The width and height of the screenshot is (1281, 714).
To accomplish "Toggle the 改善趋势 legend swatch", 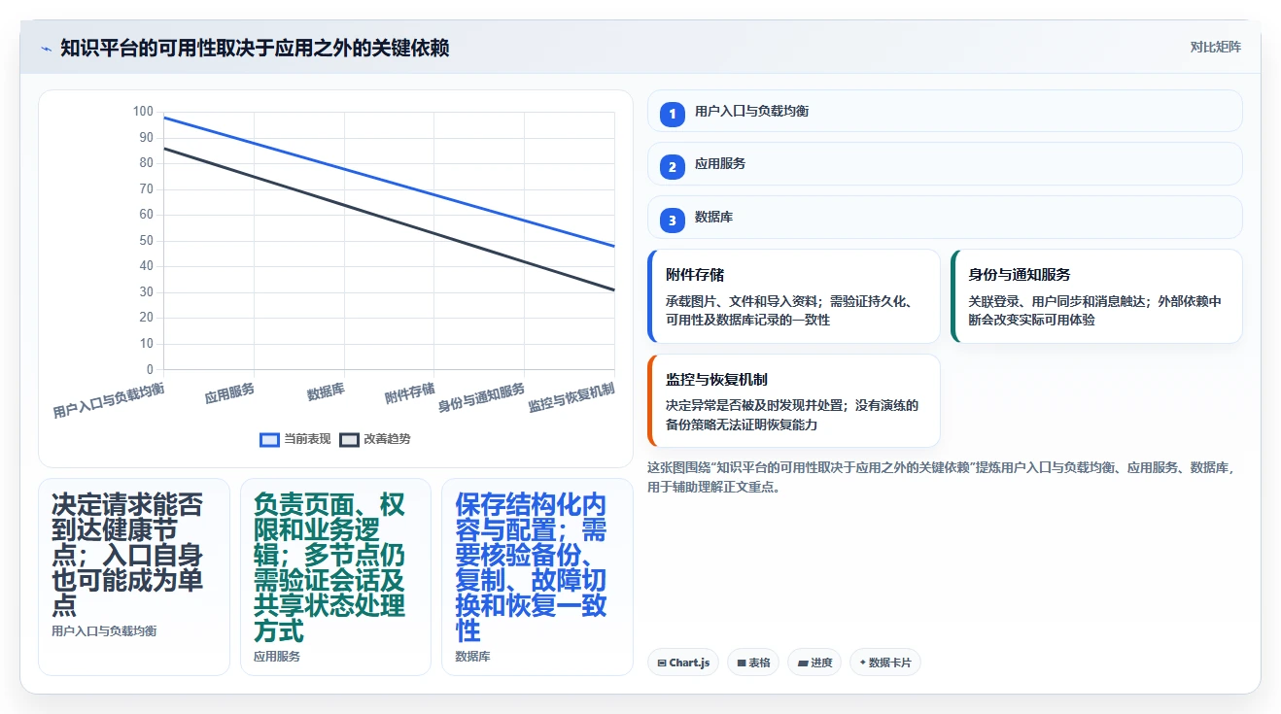I will point(349,439).
